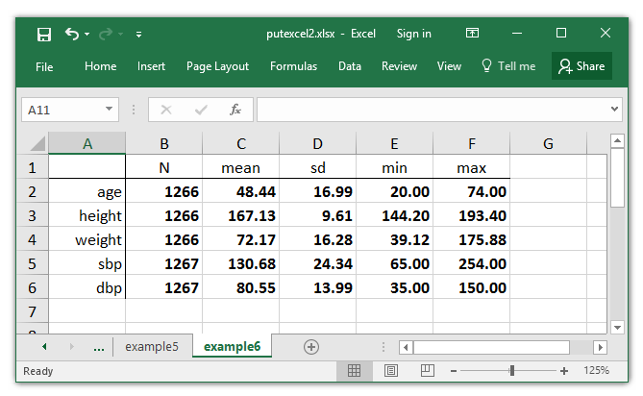
Task: Switch to Page Break Preview view
Action: coord(428,371)
